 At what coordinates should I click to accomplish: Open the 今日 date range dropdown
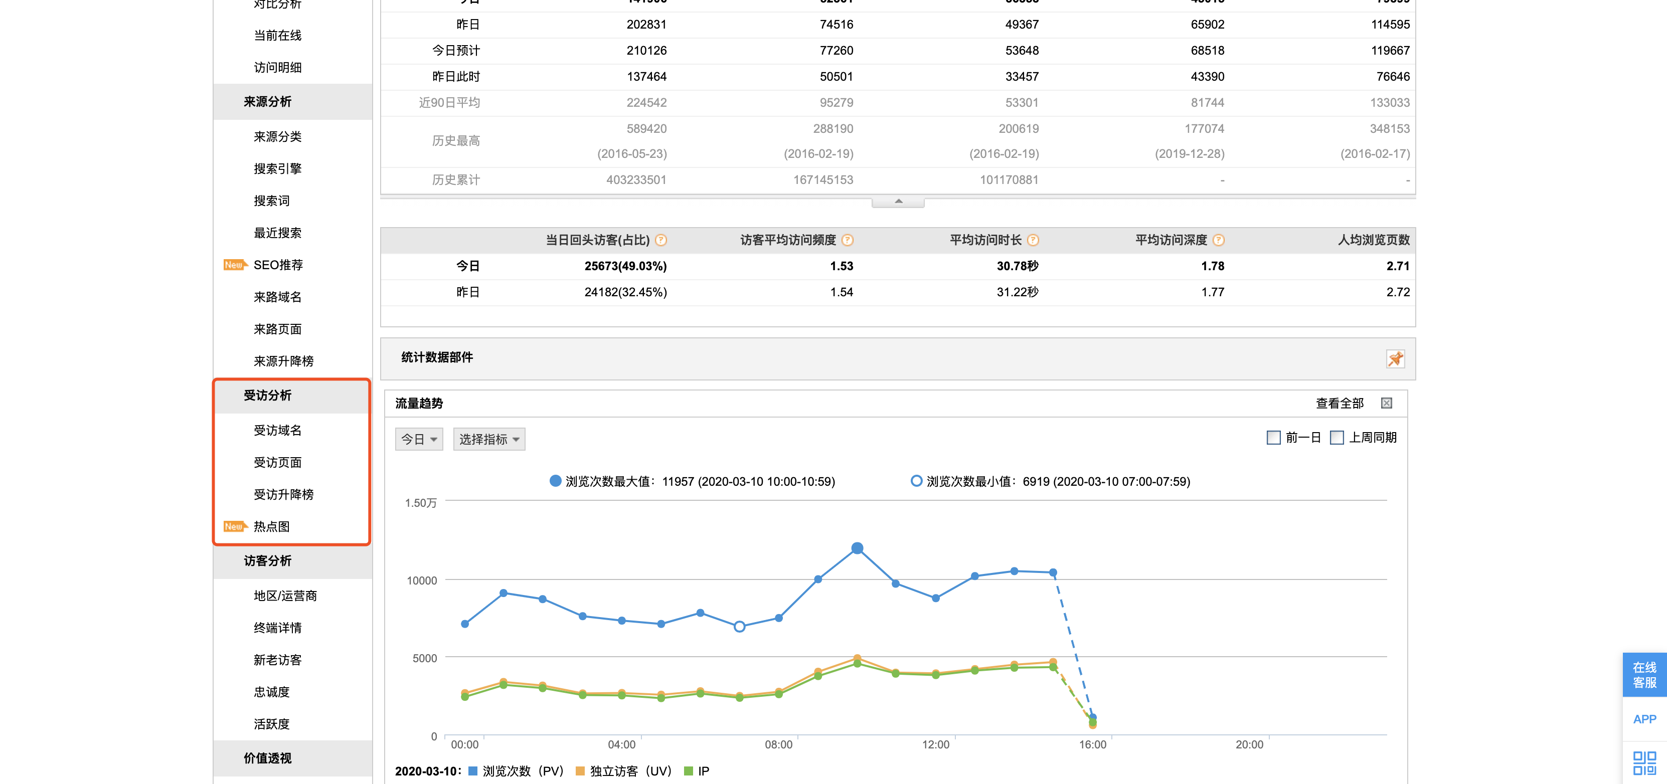[x=419, y=439]
